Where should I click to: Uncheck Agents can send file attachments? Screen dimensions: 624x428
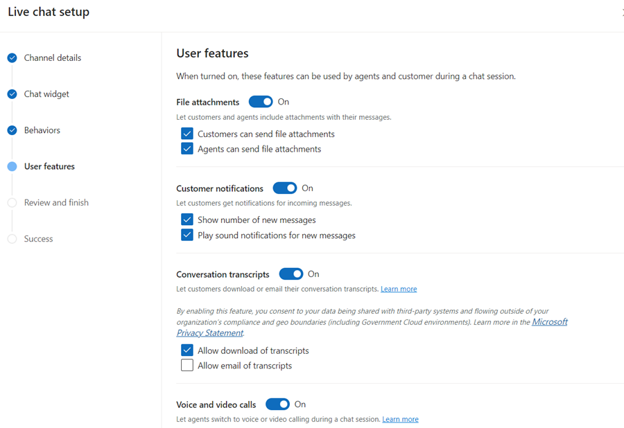[x=187, y=149]
